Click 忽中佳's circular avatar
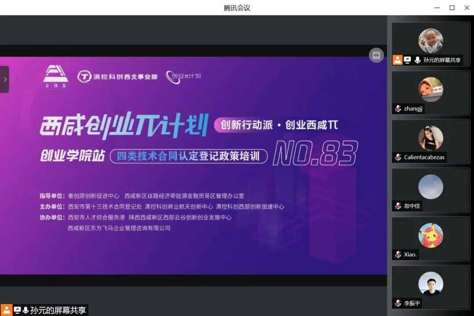474x316 pixels. [431, 186]
